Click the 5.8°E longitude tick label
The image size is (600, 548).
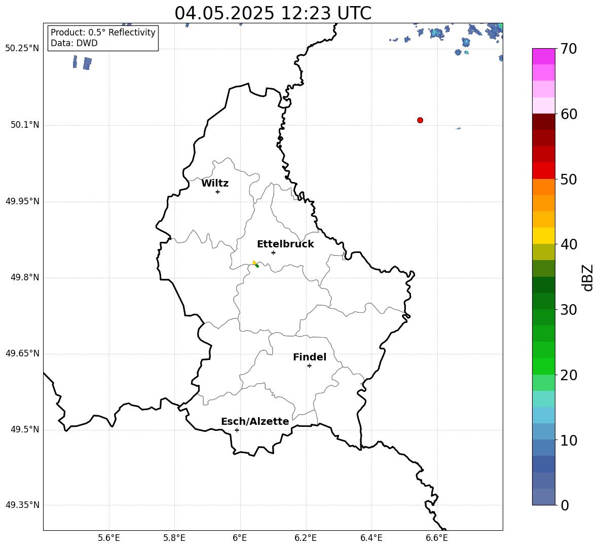click(x=174, y=538)
